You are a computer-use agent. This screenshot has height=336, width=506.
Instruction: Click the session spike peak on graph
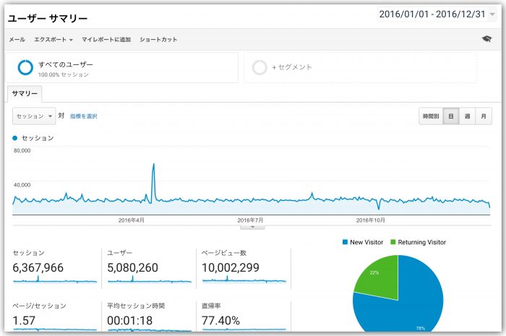point(153,165)
